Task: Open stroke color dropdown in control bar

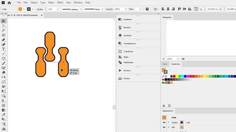Action: (32, 9)
